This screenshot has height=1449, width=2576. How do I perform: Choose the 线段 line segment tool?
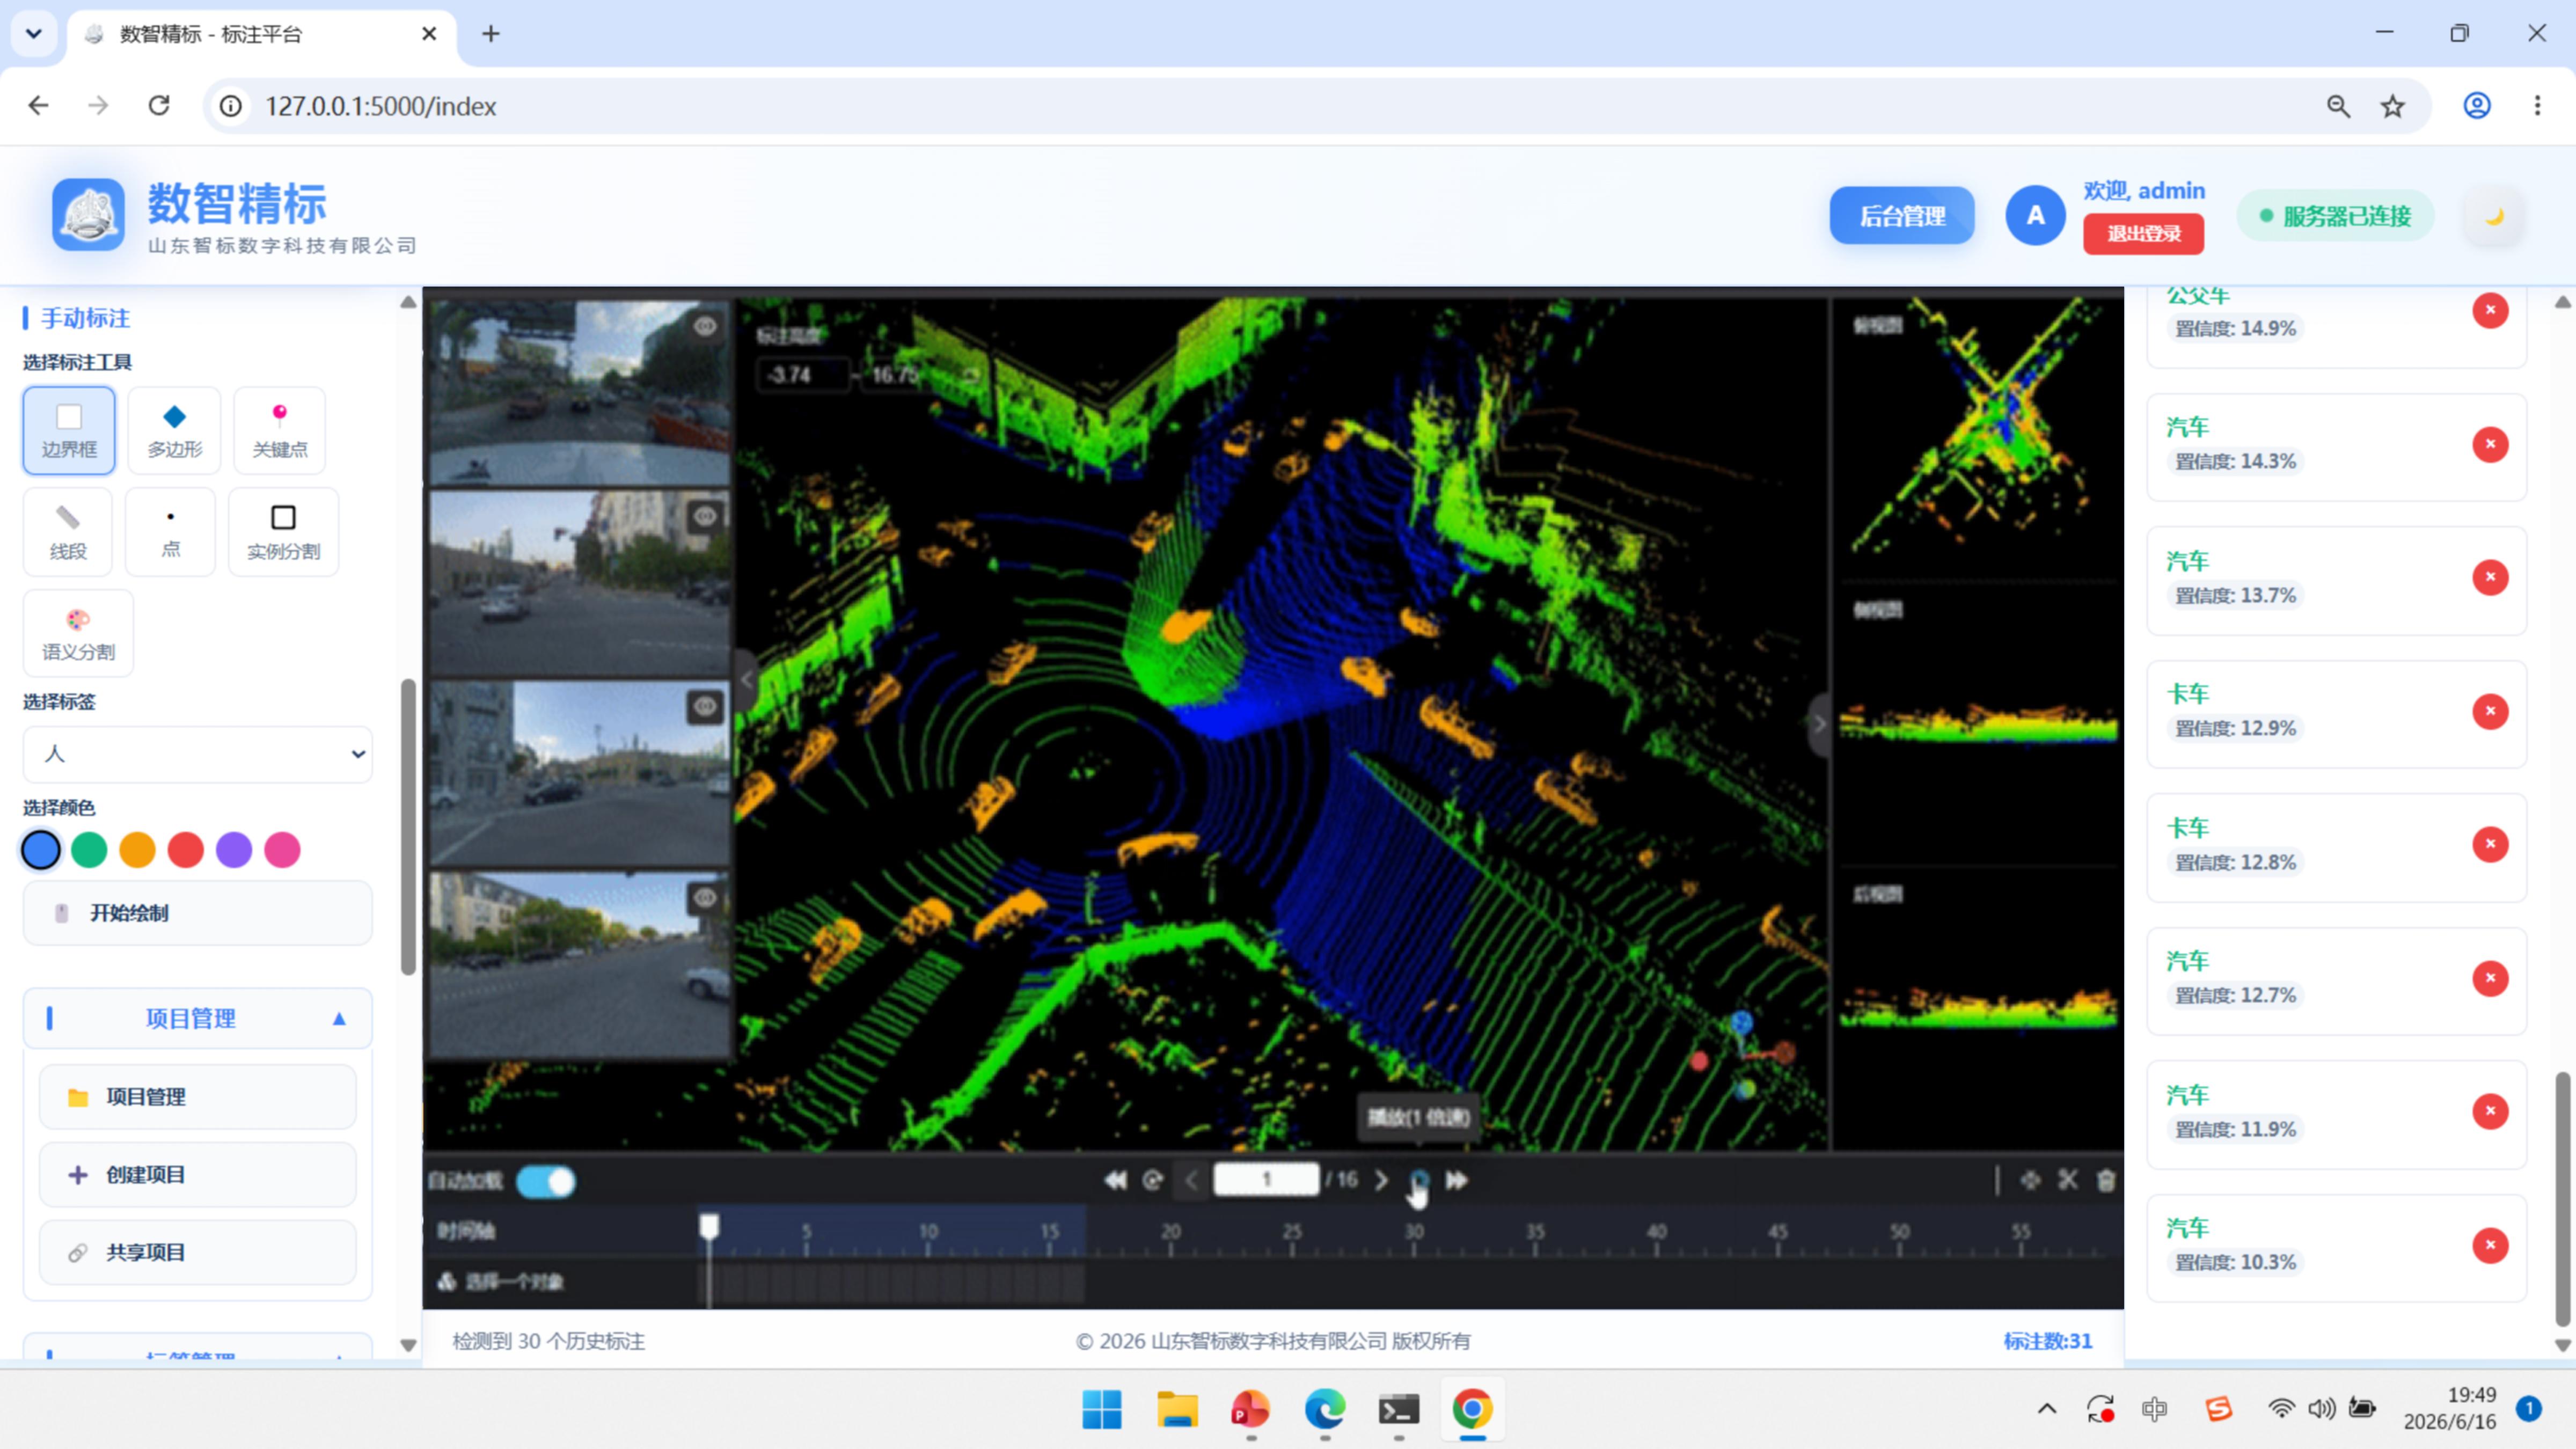pyautogui.click(x=68, y=532)
